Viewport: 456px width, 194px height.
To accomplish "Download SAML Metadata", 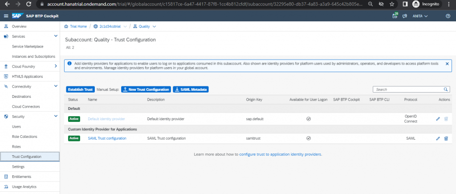I will [191, 89].
